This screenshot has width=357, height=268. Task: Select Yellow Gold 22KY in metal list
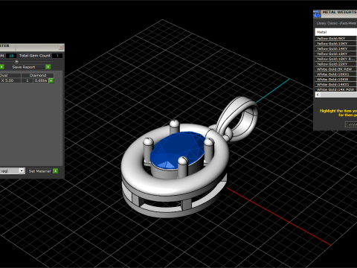336,64
